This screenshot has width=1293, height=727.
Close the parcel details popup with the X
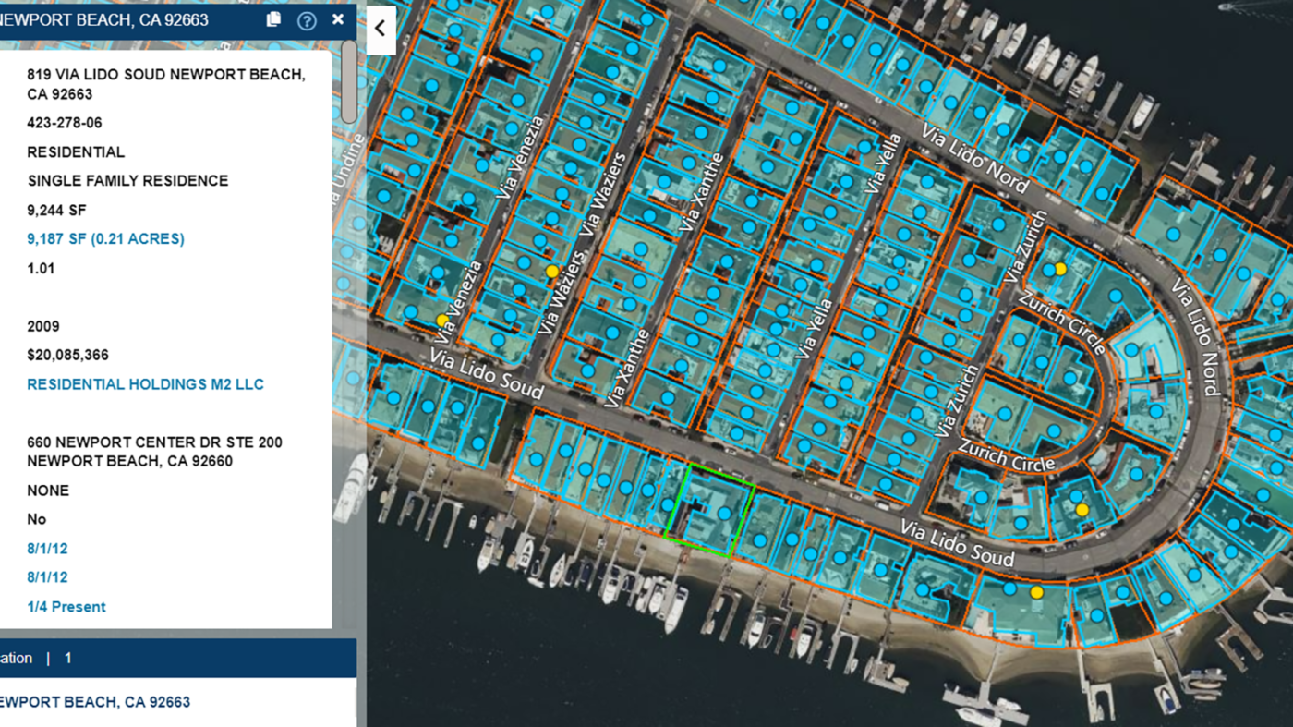coord(337,18)
